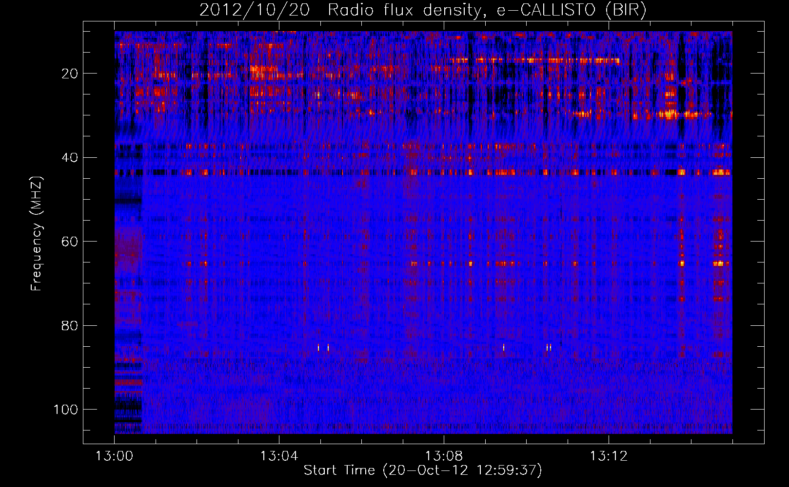Click the 60 frequency tick label

tap(70, 242)
